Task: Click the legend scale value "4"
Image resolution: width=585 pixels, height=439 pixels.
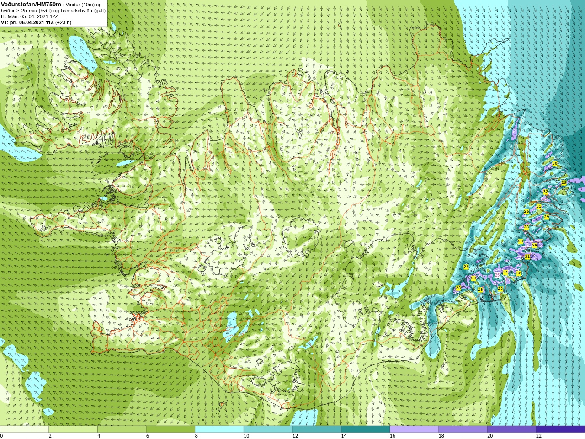Action: pos(99,436)
